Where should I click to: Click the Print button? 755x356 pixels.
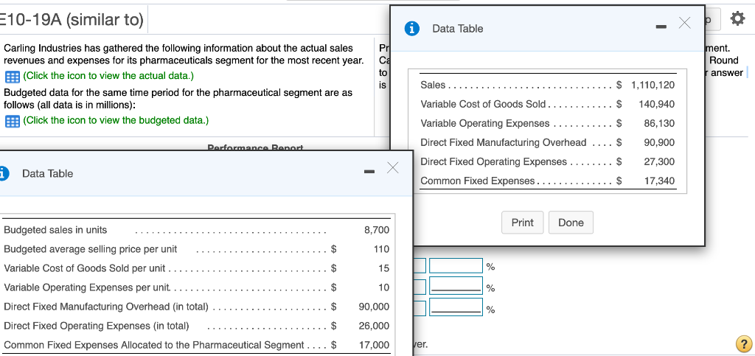pyautogui.click(x=523, y=223)
